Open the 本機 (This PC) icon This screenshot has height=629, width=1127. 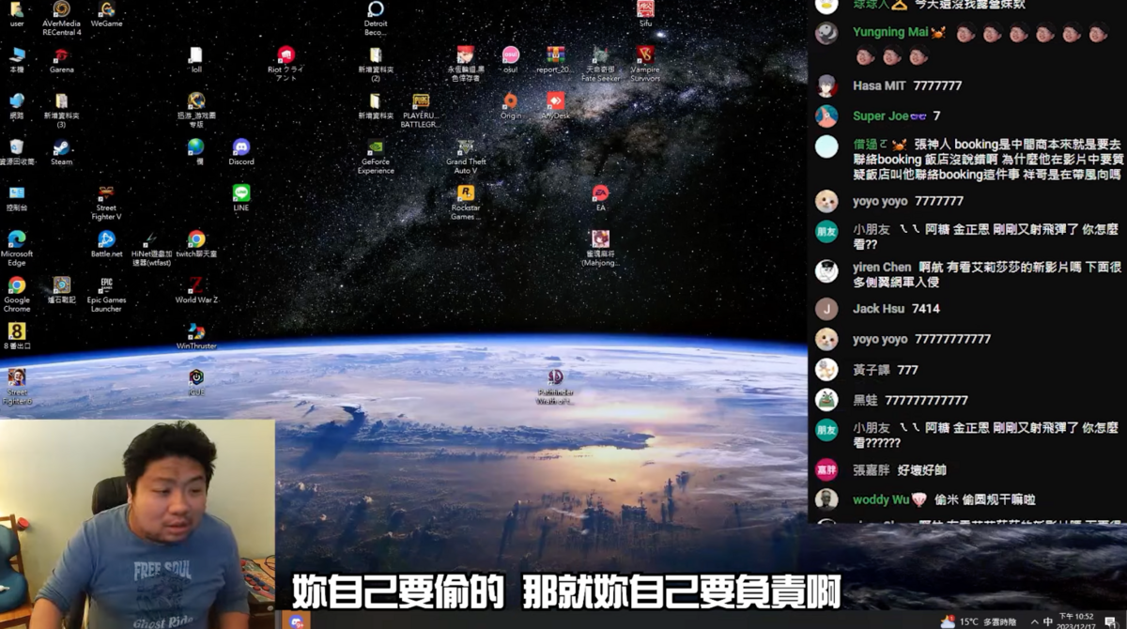16,60
